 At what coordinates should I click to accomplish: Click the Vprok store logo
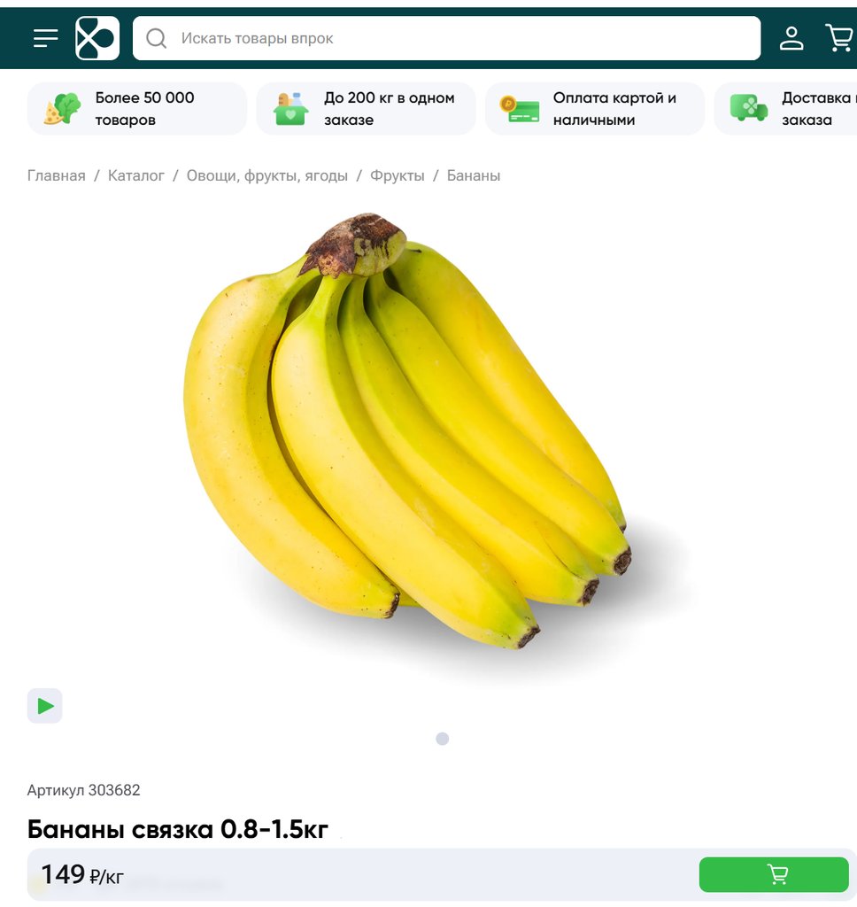(97, 38)
